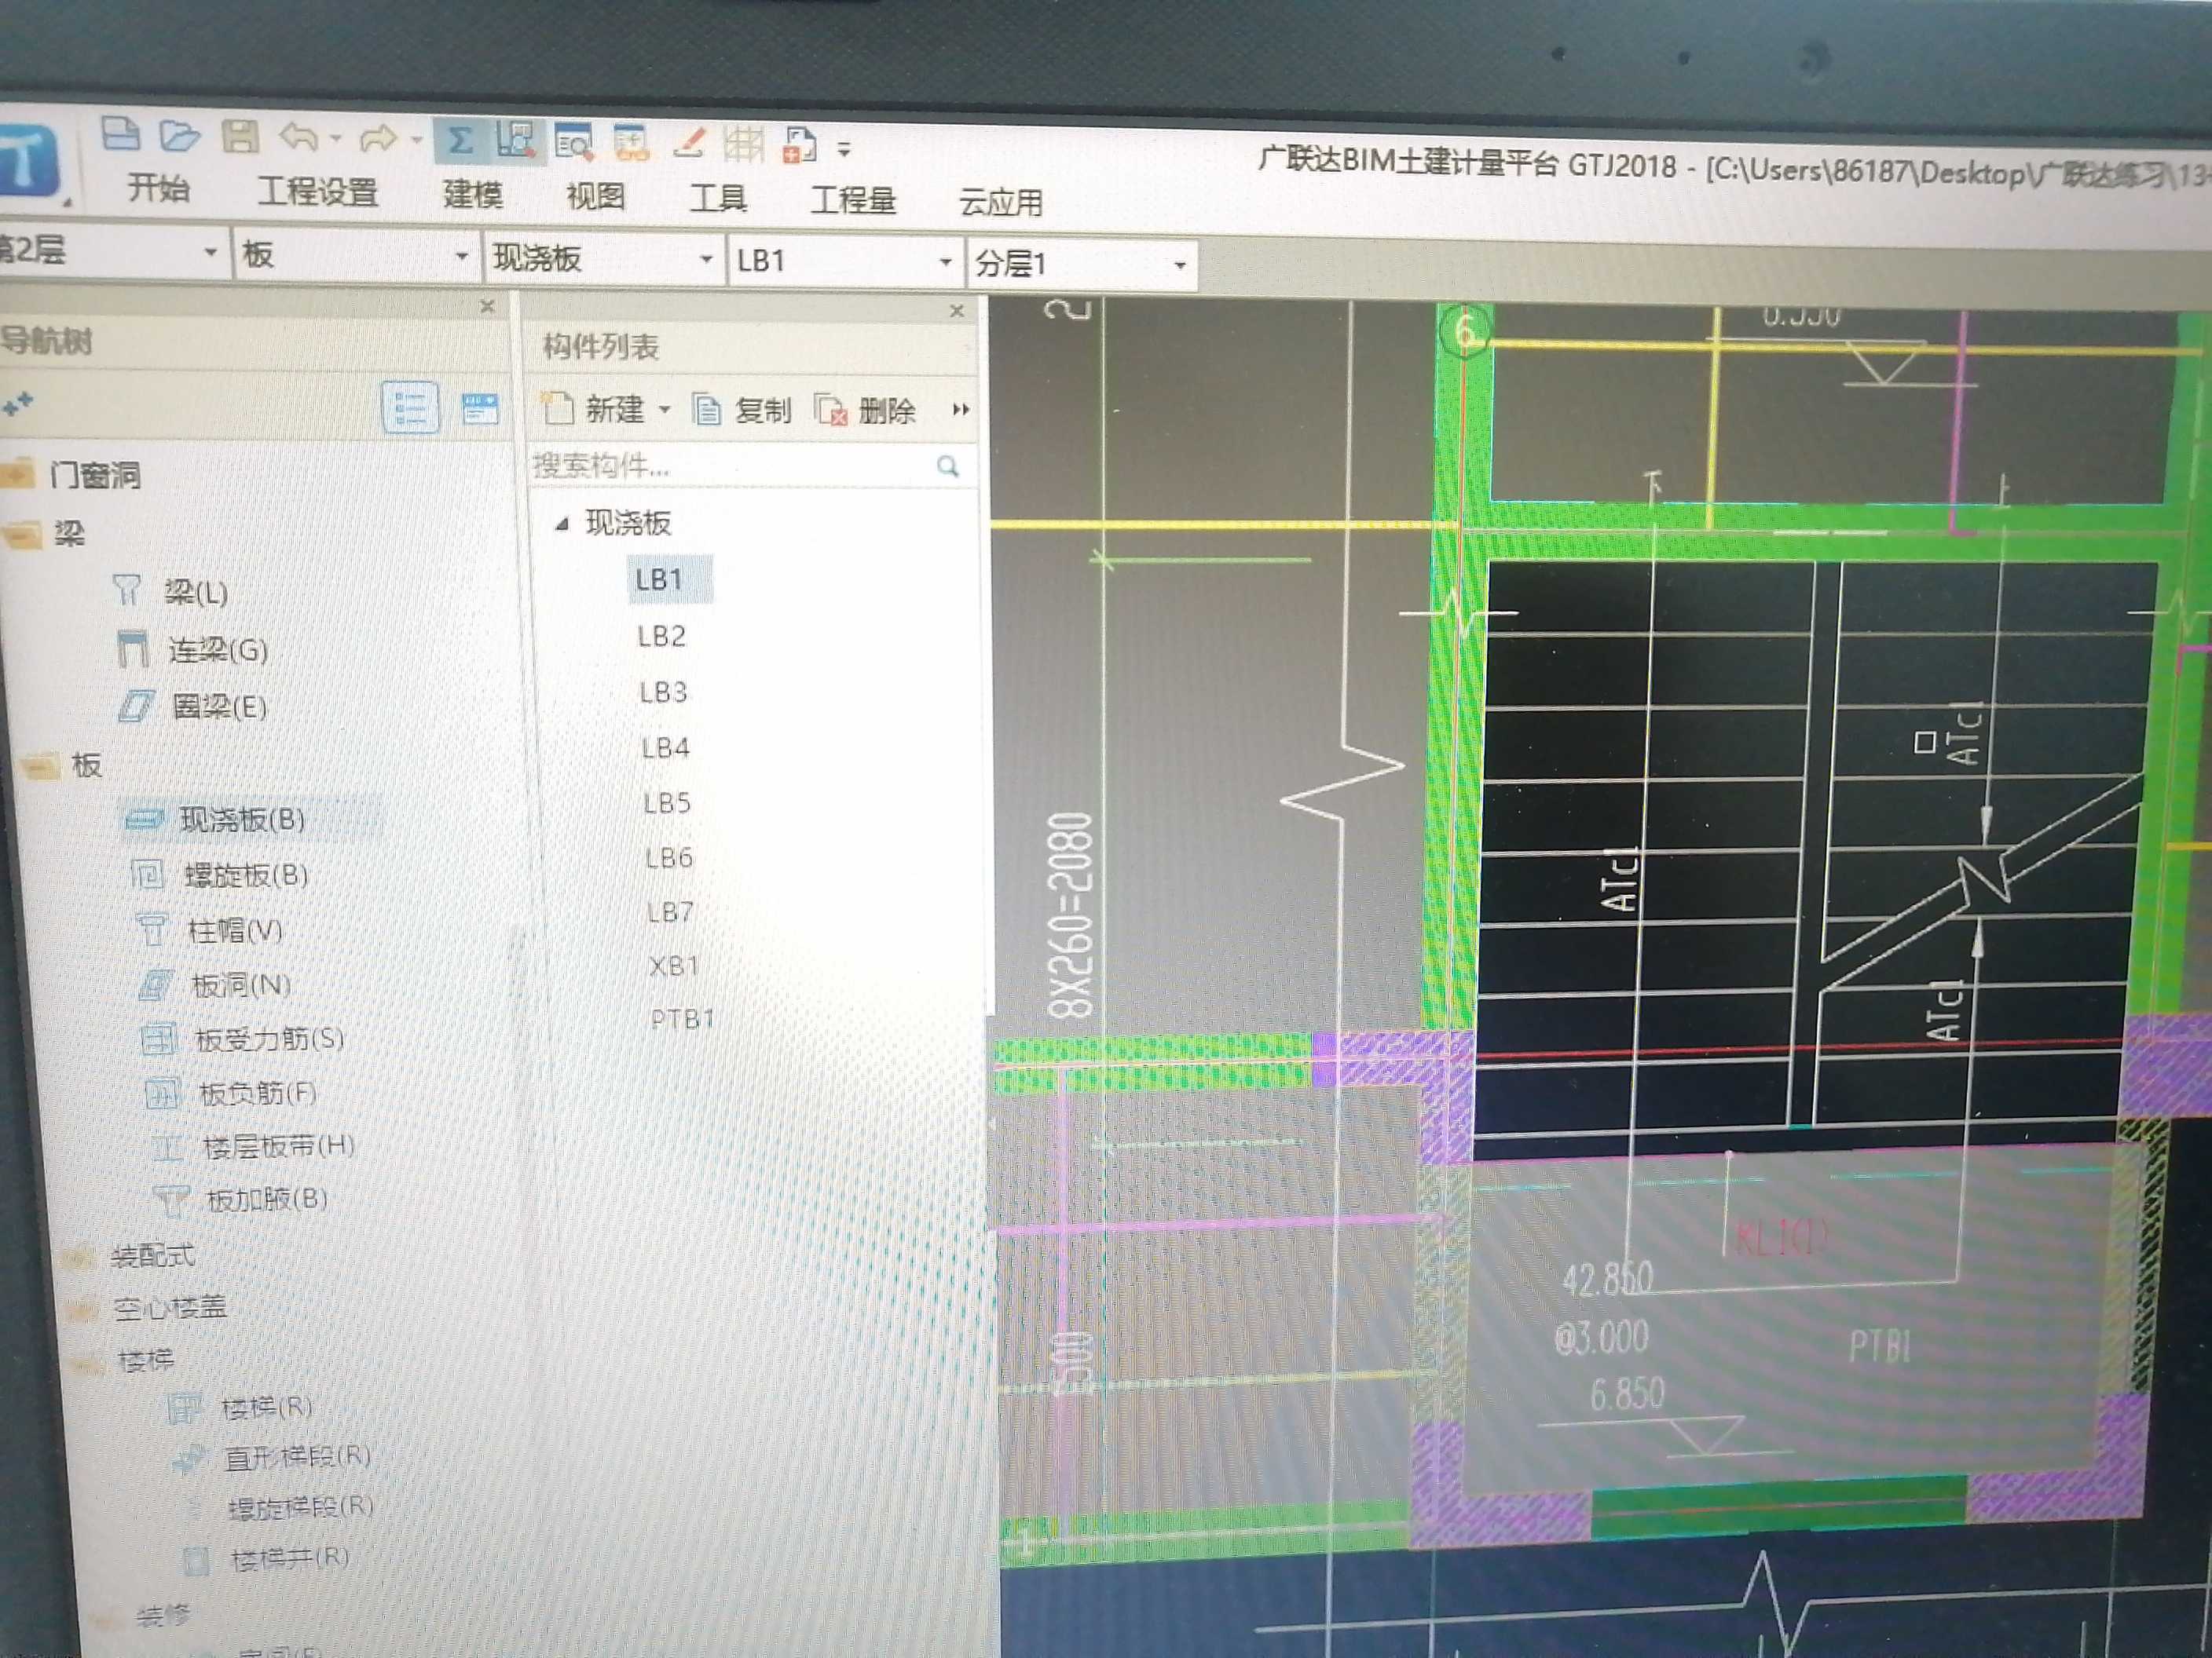This screenshot has width=2212, height=1658.
Task: Open the 工具 menu tab
Action: (x=719, y=199)
